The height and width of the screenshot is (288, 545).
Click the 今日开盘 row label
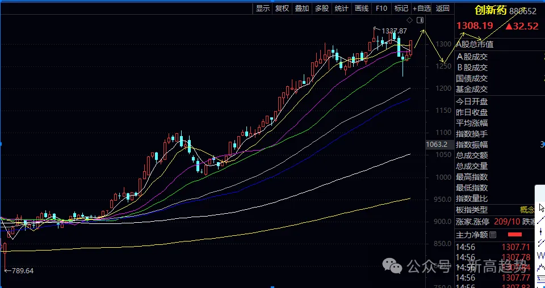[x=472, y=101]
